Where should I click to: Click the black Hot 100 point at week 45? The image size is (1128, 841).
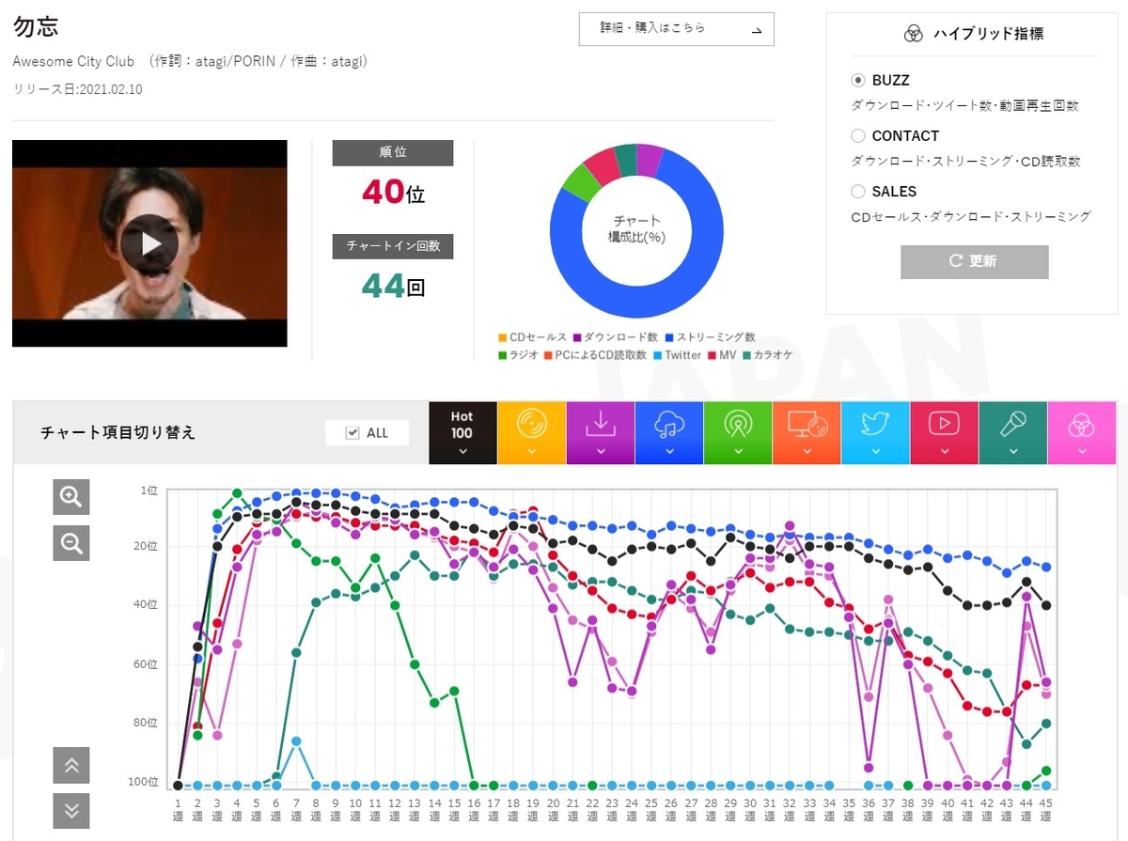(1046, 605)
